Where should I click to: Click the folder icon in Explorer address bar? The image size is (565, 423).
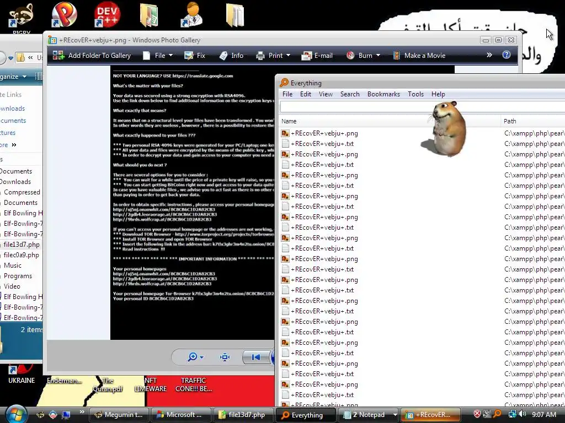pyautogui.click(x=21, y=57)
